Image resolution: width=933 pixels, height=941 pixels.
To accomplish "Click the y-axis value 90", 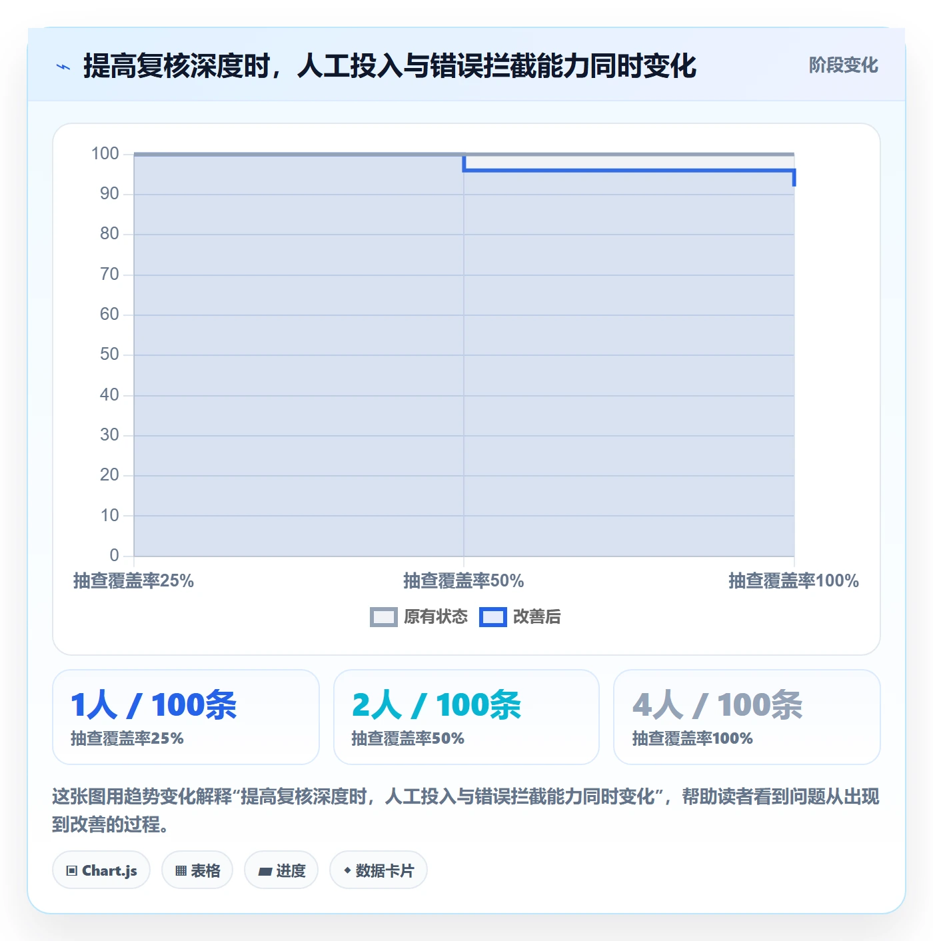I will pos(109,194).
